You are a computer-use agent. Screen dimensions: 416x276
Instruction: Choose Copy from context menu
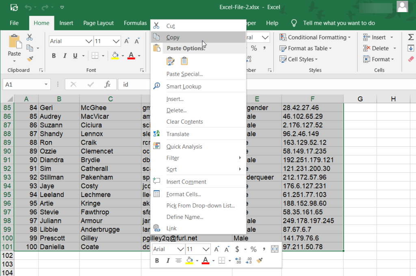point(198,37)
